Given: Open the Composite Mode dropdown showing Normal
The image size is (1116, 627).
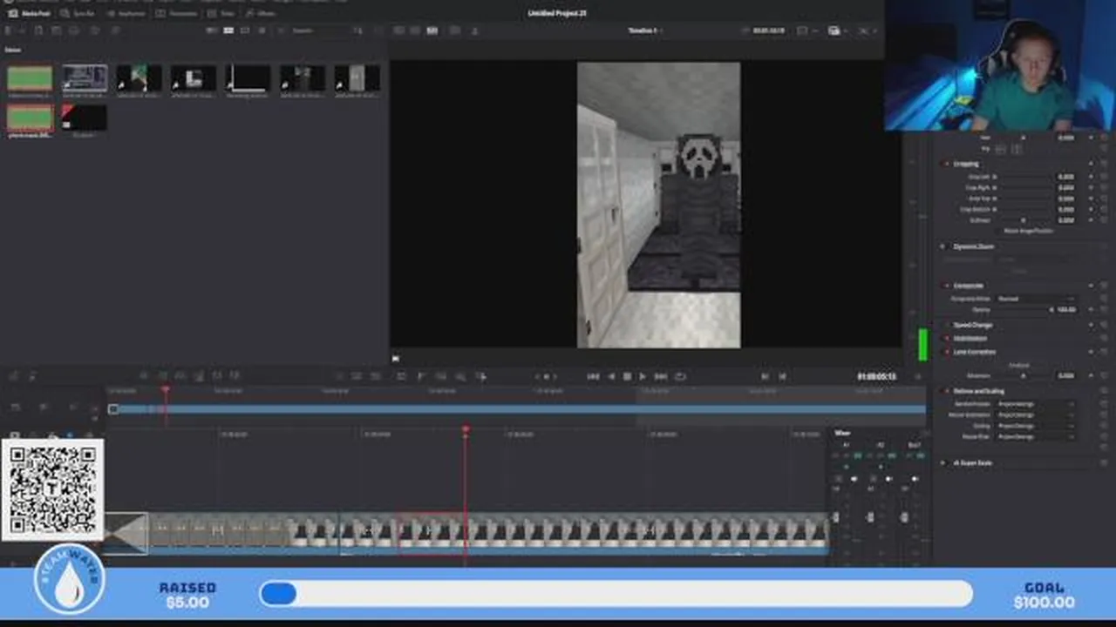Looking at the screenshot, I should [x=1036, y=299].
